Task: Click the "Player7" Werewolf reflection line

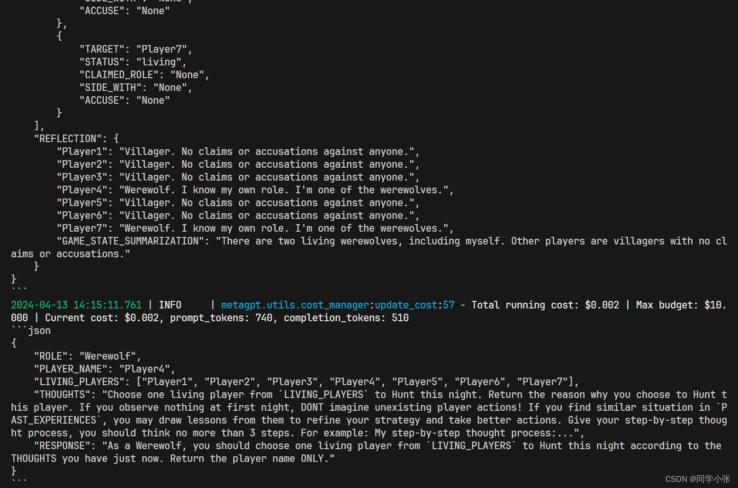Action: (x=255, y=228)
